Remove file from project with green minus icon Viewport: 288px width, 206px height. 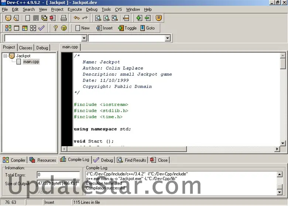147,18
